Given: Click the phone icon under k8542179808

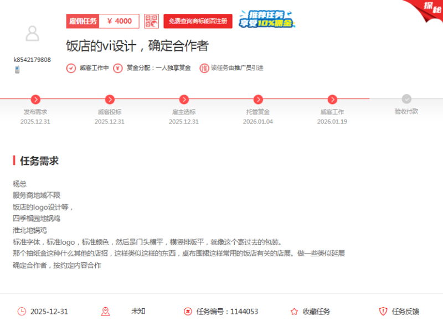Looking at the screenshot, I should tap(17, 69).
